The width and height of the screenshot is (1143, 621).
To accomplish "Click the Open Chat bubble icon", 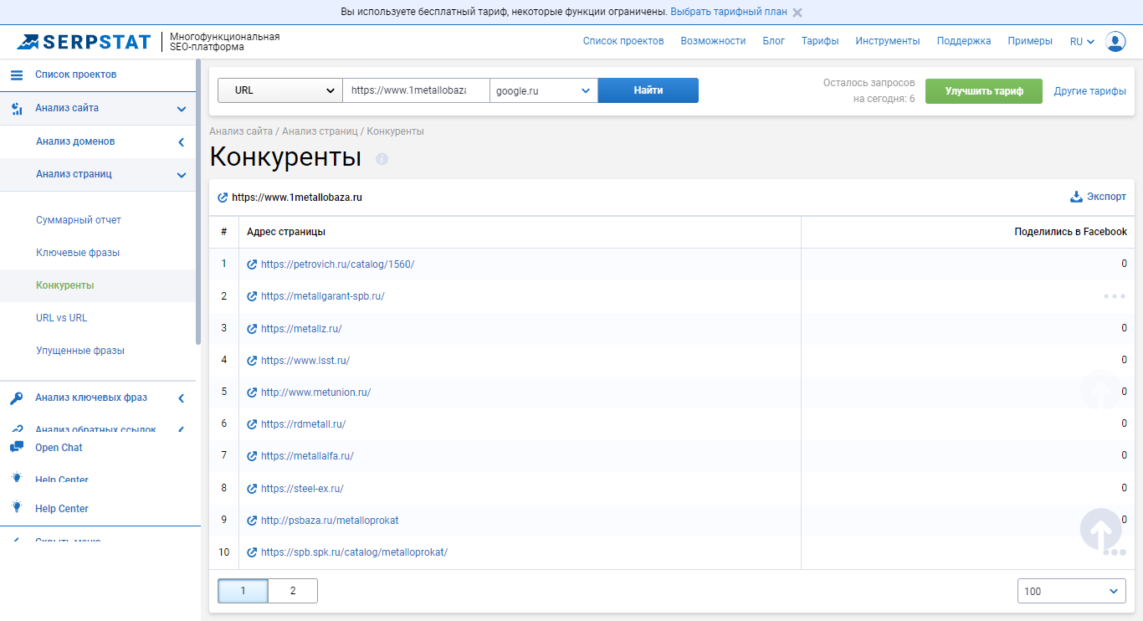I will point(17,447).
